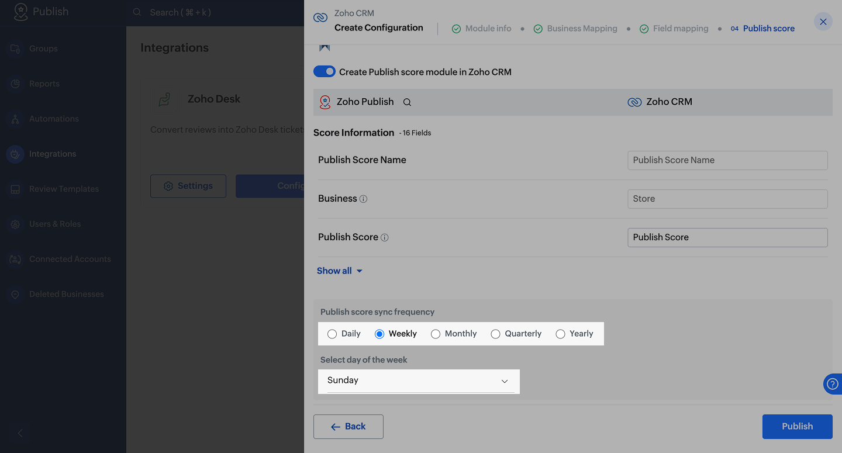842x453 pixels.
Task: Collapse the sidebar with the left chevron
Action: coord(20,433)
